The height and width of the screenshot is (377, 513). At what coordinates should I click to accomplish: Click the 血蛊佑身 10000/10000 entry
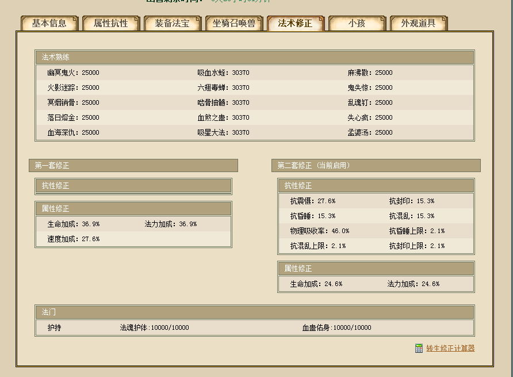336,328
